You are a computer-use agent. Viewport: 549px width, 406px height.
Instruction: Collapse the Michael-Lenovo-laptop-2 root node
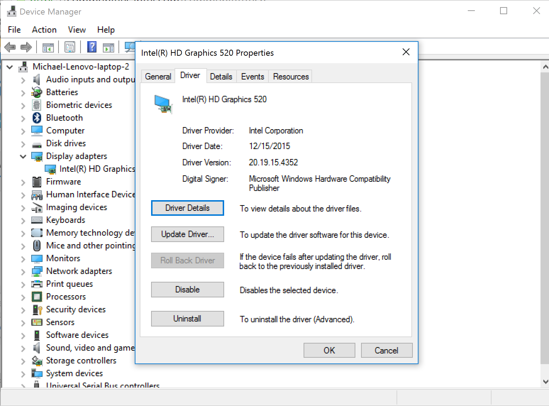(x=10, y=67)
